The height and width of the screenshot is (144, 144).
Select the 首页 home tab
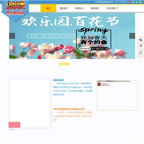tap(48, 8)
